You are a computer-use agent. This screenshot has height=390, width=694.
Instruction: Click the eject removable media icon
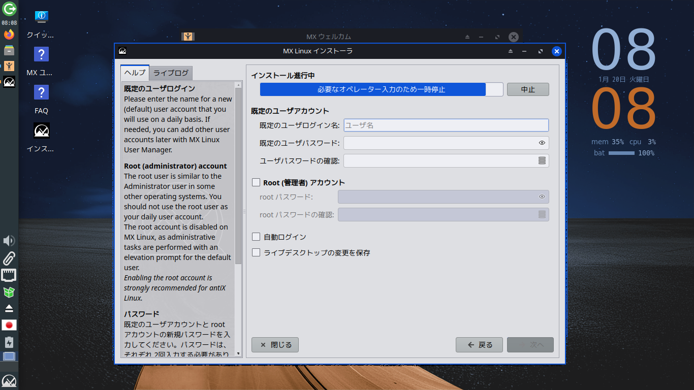point(9,308)
